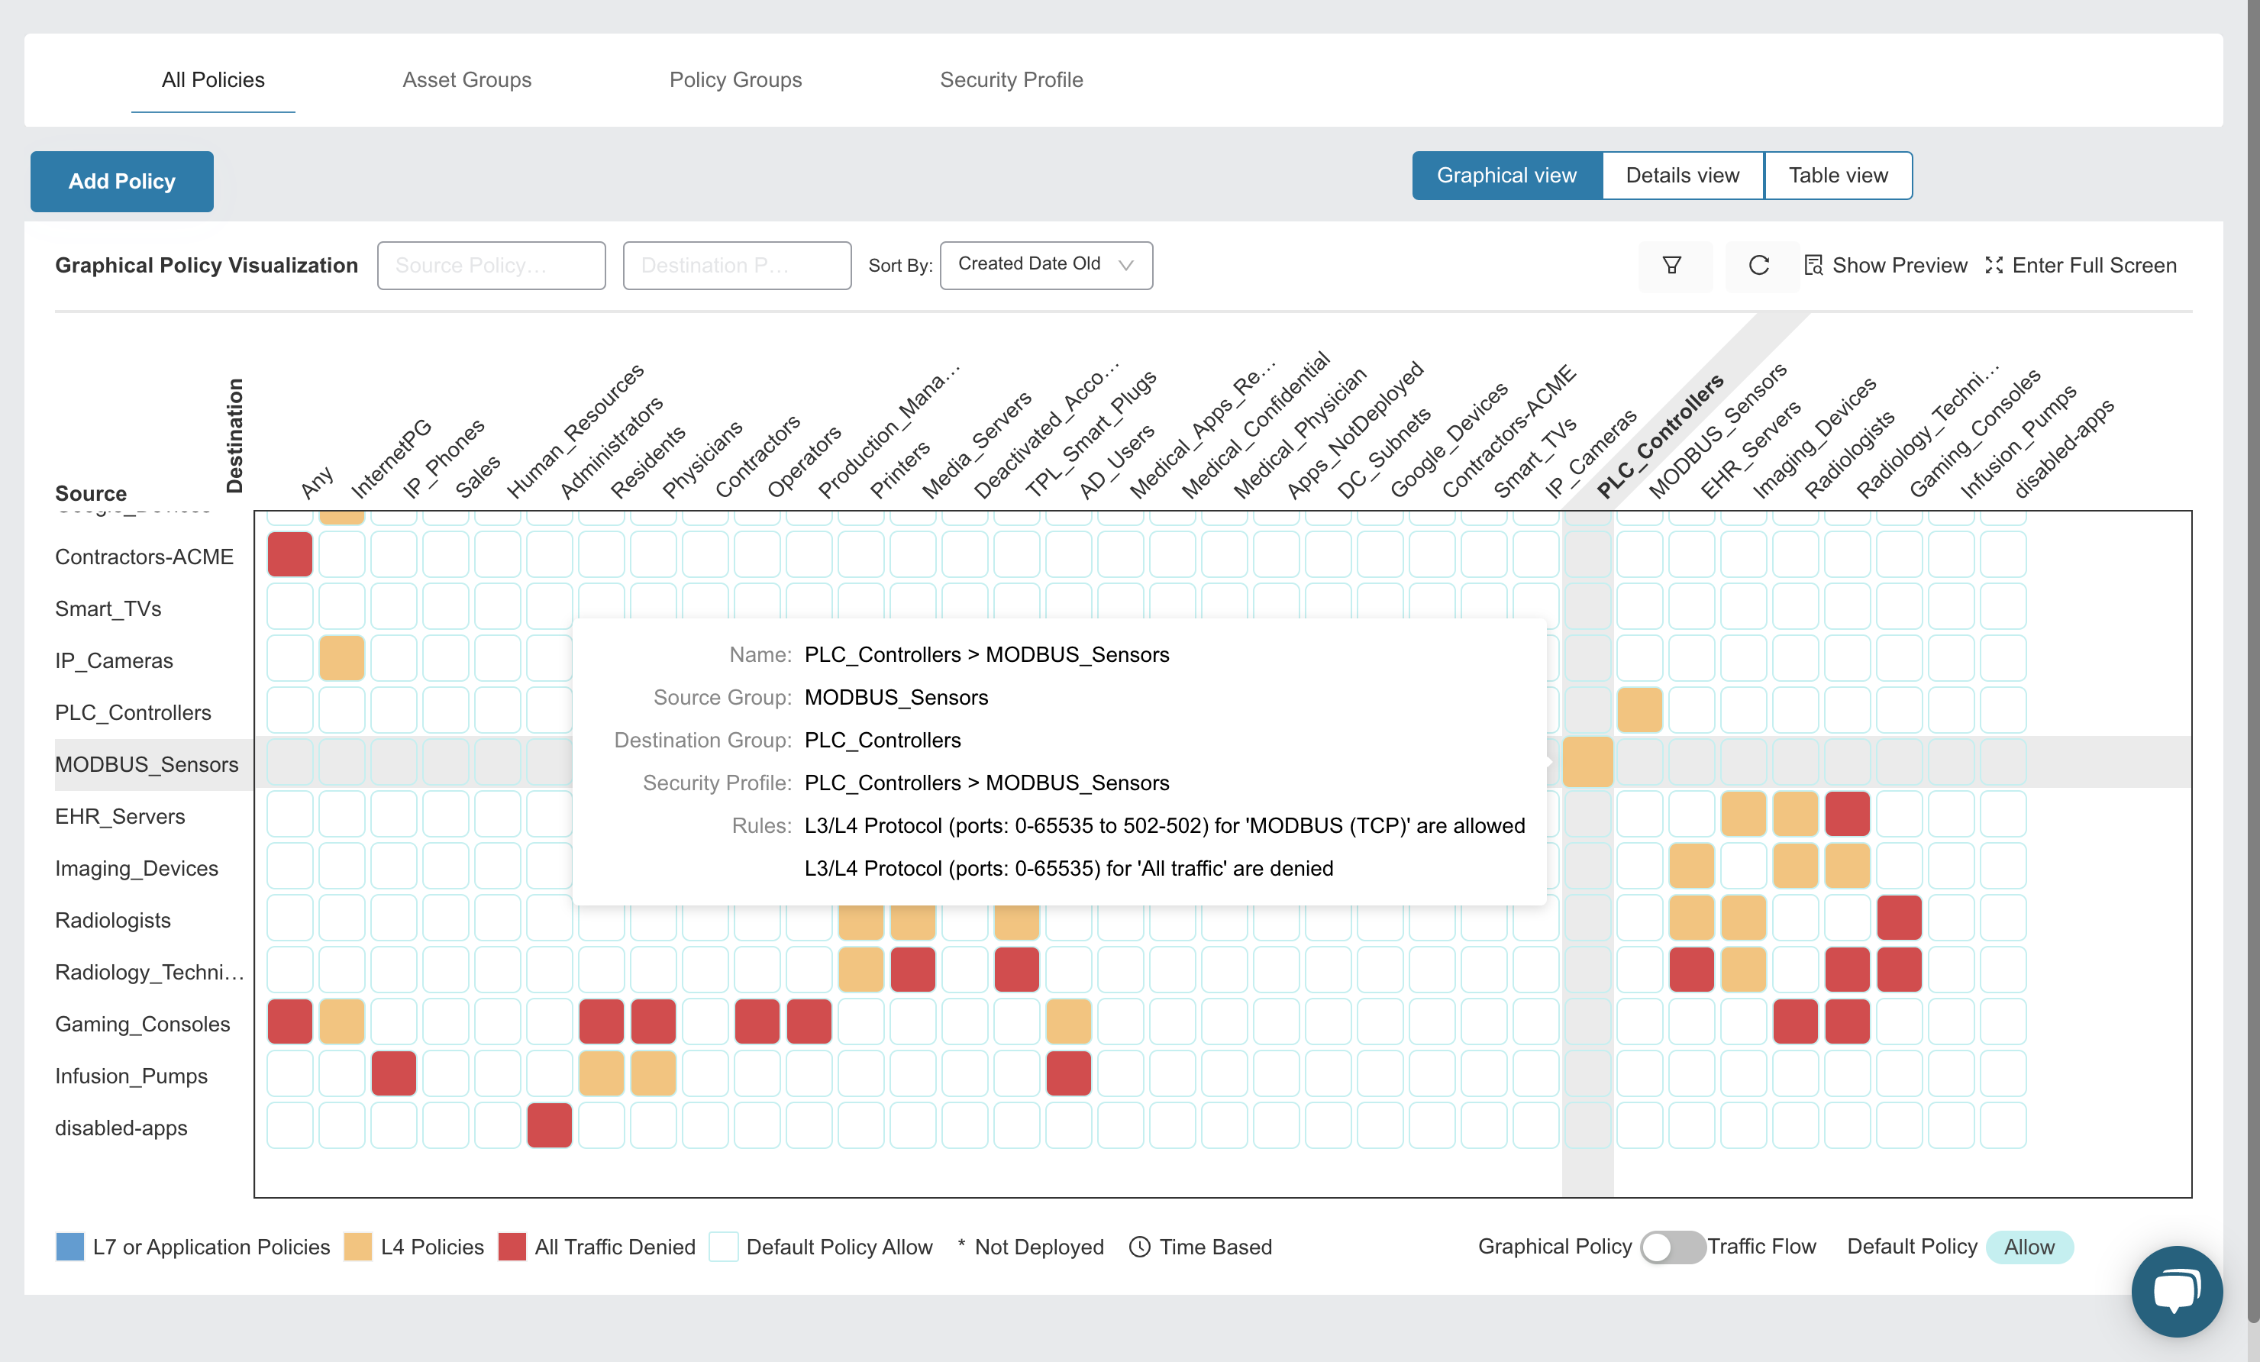Click the Contractors-ACME to Any red cell

click(290, 555)
